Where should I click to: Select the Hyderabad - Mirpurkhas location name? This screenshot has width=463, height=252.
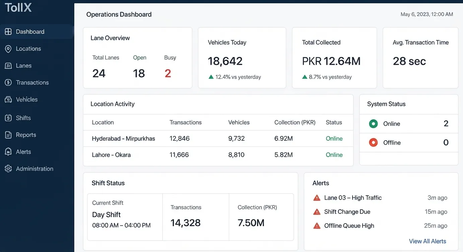124,139
